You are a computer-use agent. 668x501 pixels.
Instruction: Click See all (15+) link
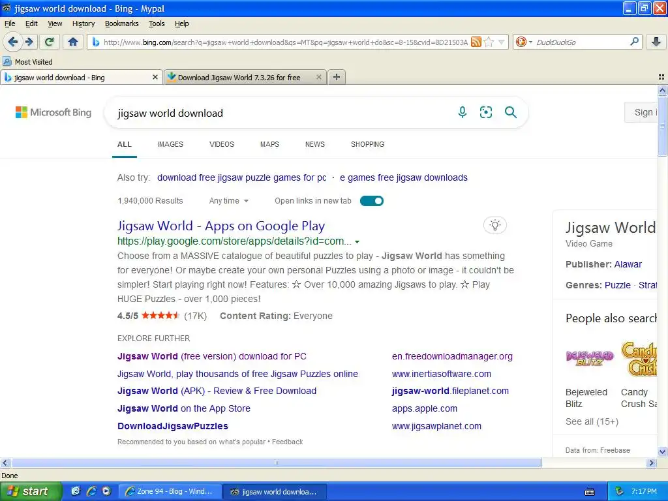(592, 421)
